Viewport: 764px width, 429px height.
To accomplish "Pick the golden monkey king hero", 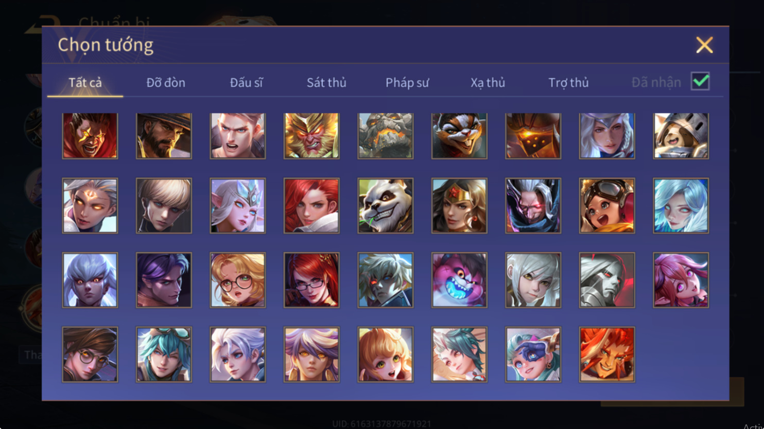I will 311,136.
